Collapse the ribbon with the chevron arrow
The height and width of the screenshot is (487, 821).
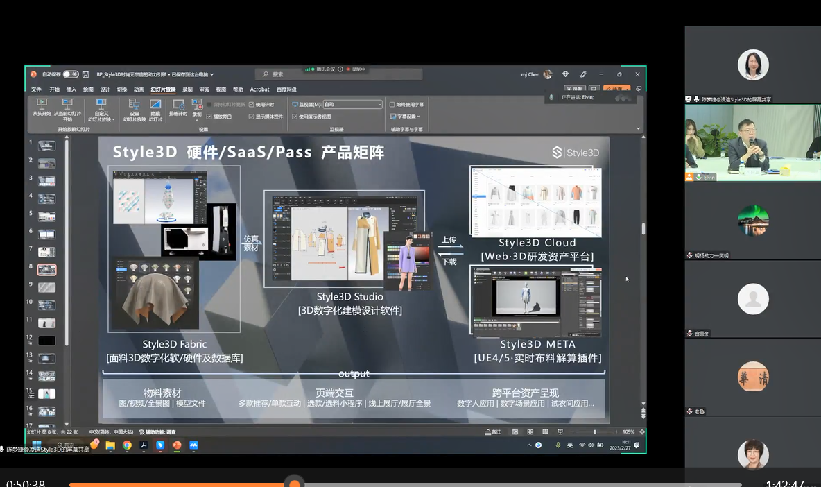pyautogui.click(x=638, y=128)
